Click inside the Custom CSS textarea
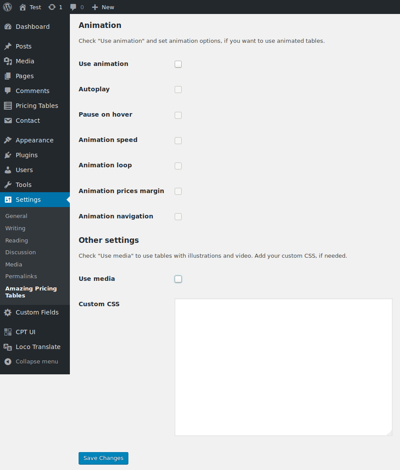Viewport: 400px width, 470px height. pyautogui.click(x=283, y=367)
